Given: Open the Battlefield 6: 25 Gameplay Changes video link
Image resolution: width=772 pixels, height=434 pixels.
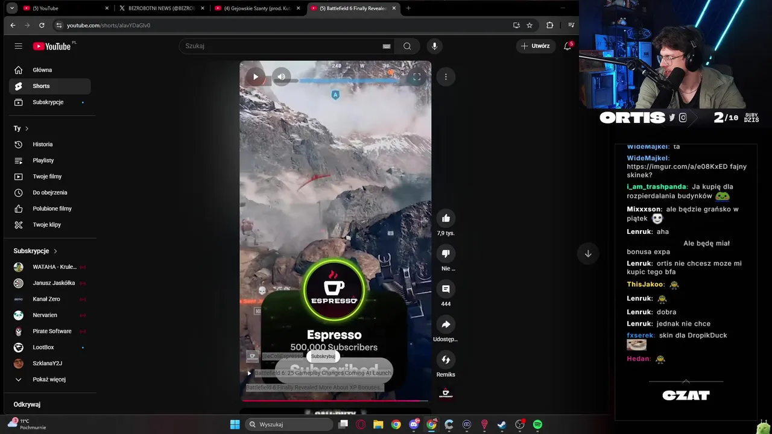Looking at the screenshot, I should [x=323, y=373].
